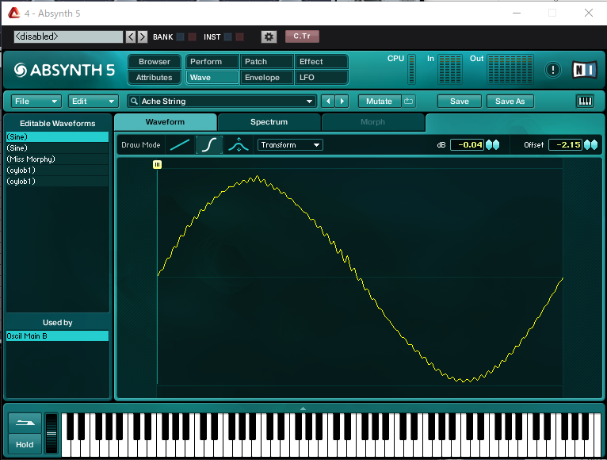The image size is (607, 460).
Task: Click the Absynth 5 logo
Action: [64, 70]
